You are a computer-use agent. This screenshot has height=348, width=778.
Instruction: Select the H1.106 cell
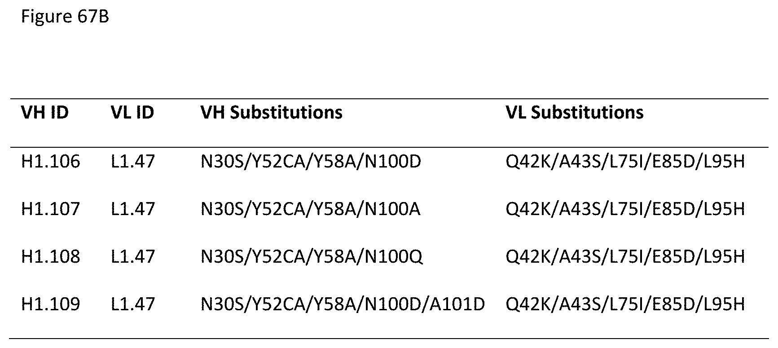tap(51, 162)
